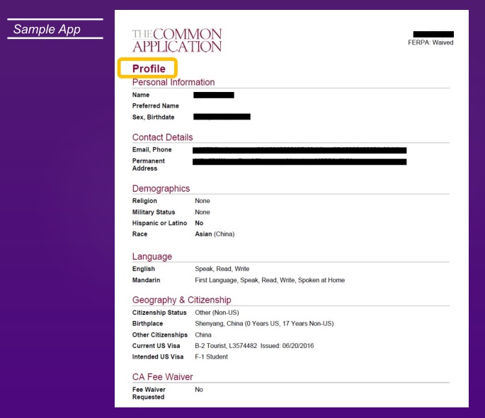This screenshot has height=418, width=485.
Task: Click the 'Race' label
Action: click(139, 234)
